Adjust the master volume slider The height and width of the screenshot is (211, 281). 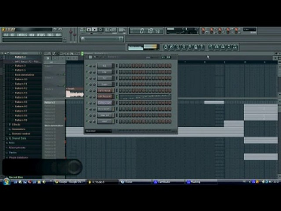71,35
